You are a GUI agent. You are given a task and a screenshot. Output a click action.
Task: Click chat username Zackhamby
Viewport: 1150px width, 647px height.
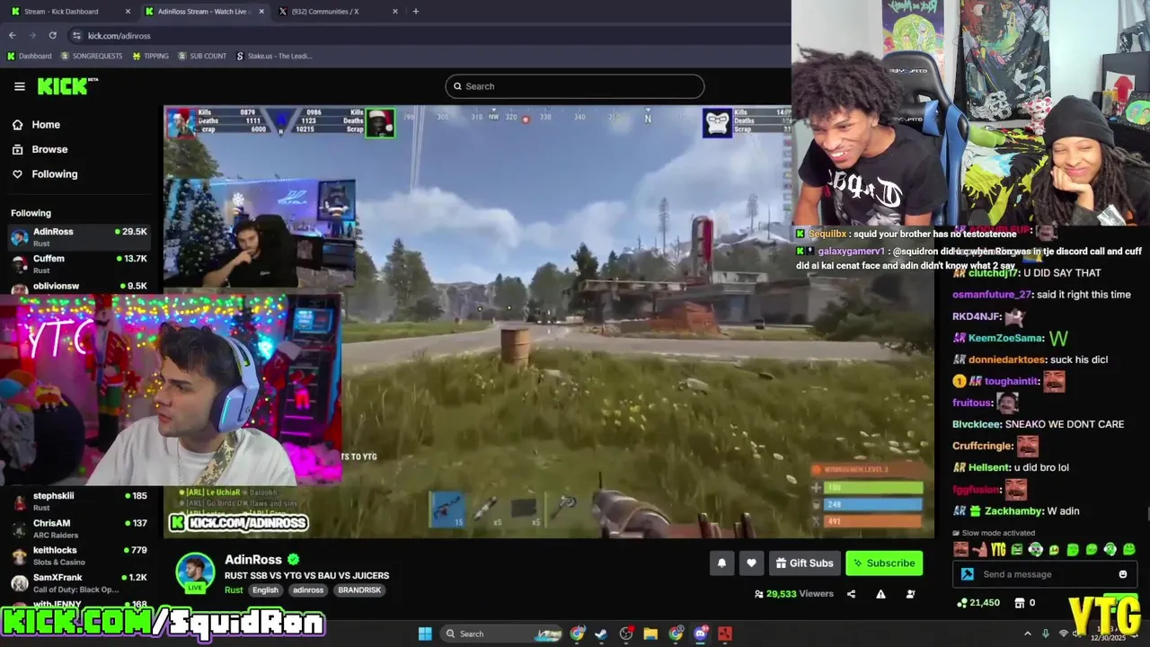1014,511
